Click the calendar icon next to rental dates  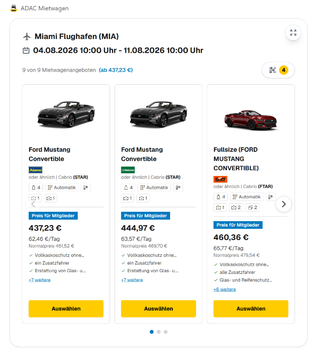26,51
